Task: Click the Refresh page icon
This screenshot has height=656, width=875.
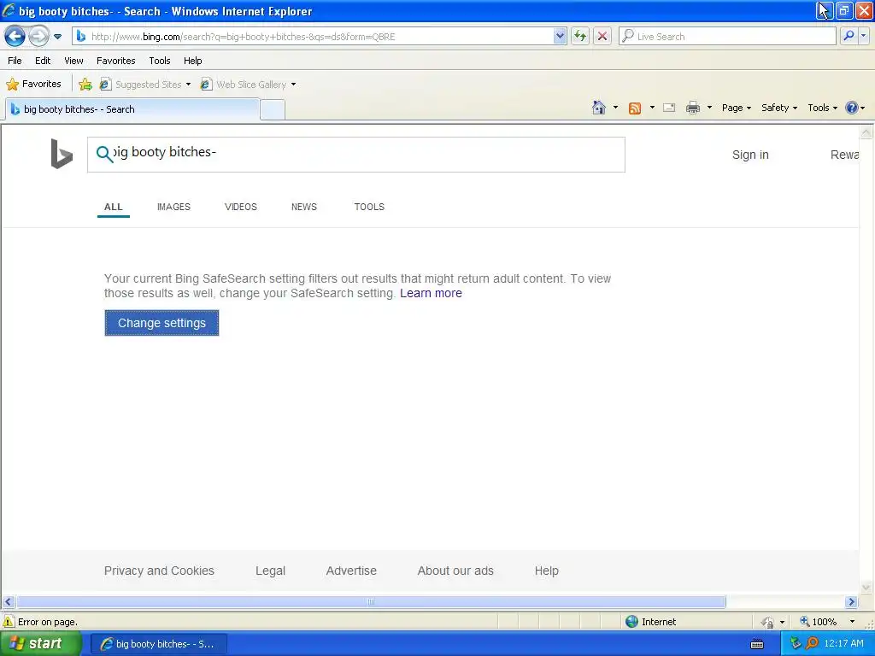Action: coord(580,36)
